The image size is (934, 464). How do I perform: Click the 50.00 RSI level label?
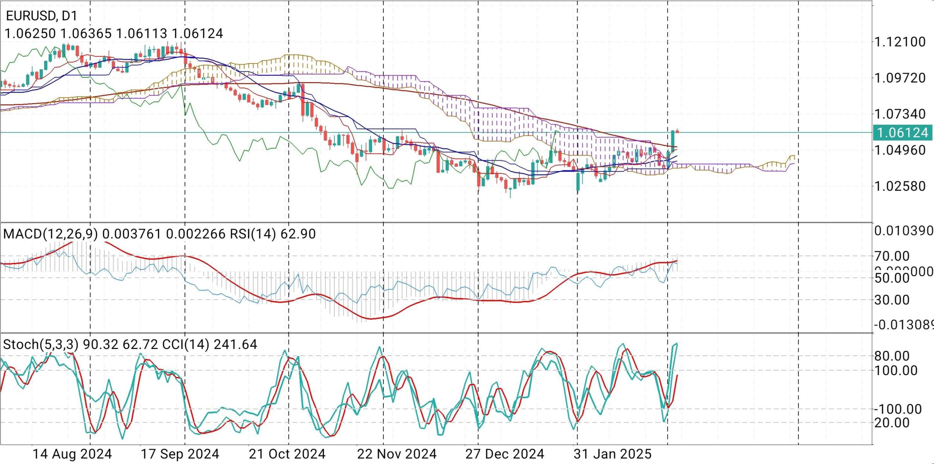click(892, 278)
